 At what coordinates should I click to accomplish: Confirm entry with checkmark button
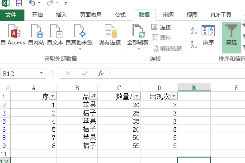pos(85,73)
